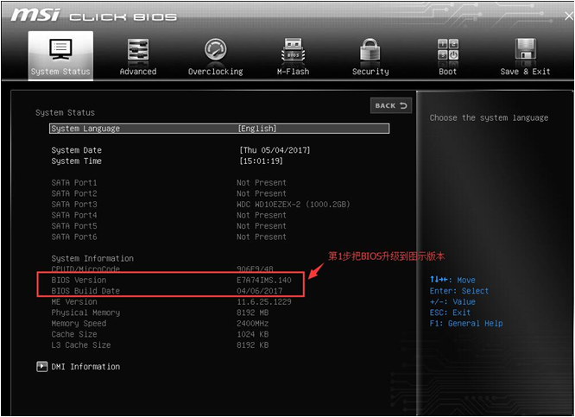Click the System Status section heading
Viewport: 575px width, 417px height.
pyautogui.click(x=65, y=112)
